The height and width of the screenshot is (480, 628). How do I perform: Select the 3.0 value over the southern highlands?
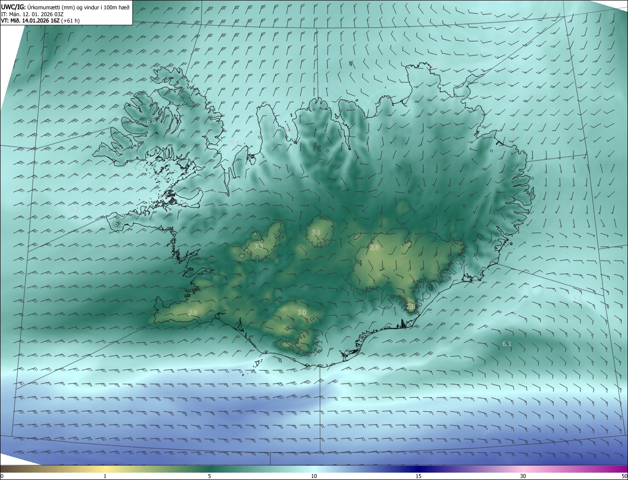click(x=302, y=312)
